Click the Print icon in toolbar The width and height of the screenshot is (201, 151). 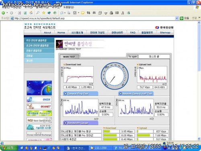(111, 13)
